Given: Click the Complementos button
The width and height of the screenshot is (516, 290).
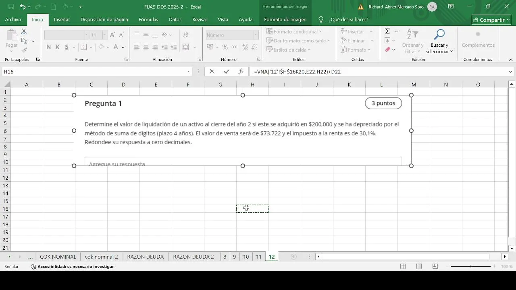Looking at the screenshot, I should click(x=478, y=40).
